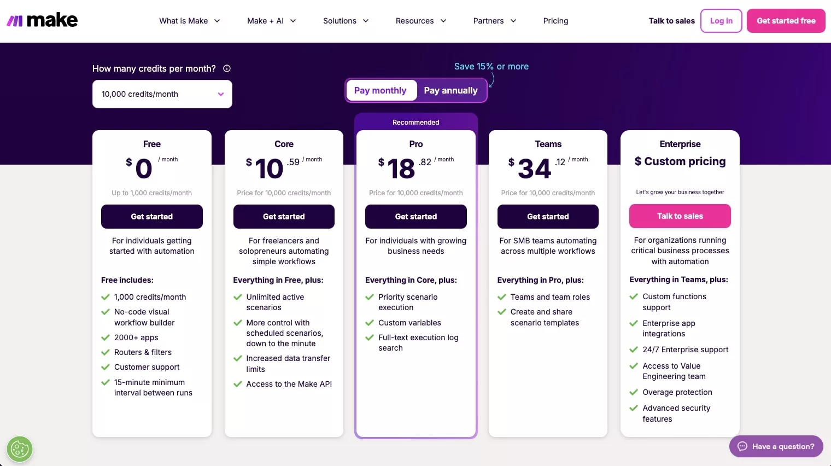Screen dimensions: 831x466
Task: Click Get started free in header
Action: [786, 21]
